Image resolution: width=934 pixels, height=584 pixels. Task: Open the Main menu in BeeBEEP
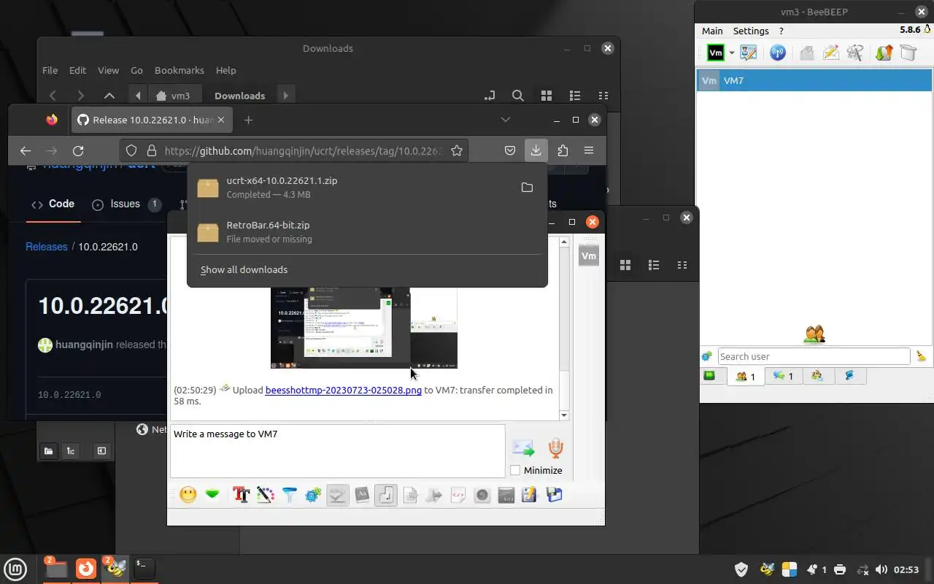712,31
